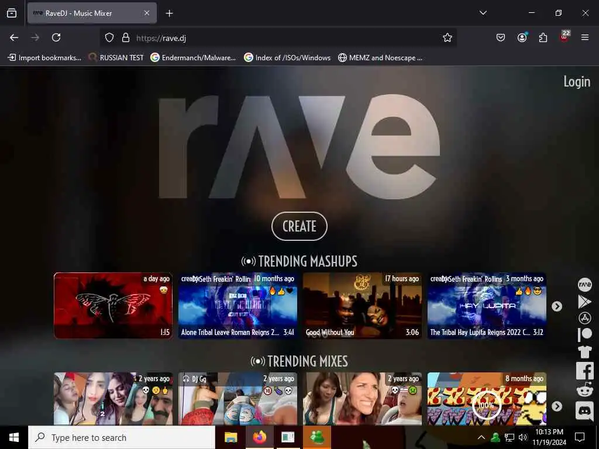This screenshot has width=599, height=449.
Task: Open Index of /ISOs/Windows bookmark
Action: [x=287, y=58]
